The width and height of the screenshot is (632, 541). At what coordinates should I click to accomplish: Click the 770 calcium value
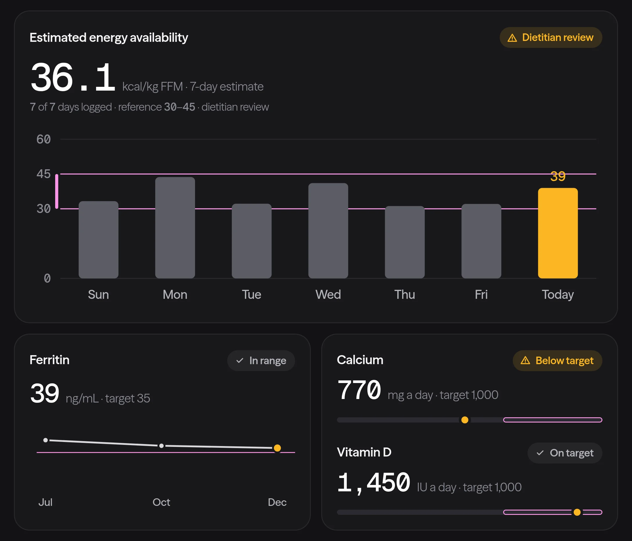pos(359,390)
